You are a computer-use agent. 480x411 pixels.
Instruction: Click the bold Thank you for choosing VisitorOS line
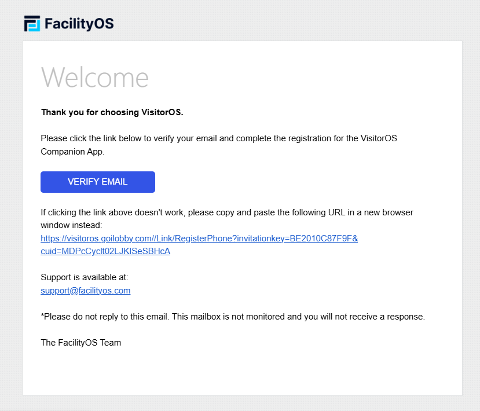click(x=112, y=112)
